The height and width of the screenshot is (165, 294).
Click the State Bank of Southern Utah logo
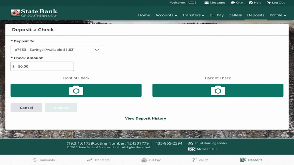pyautogui.click(x=34, y=13)
